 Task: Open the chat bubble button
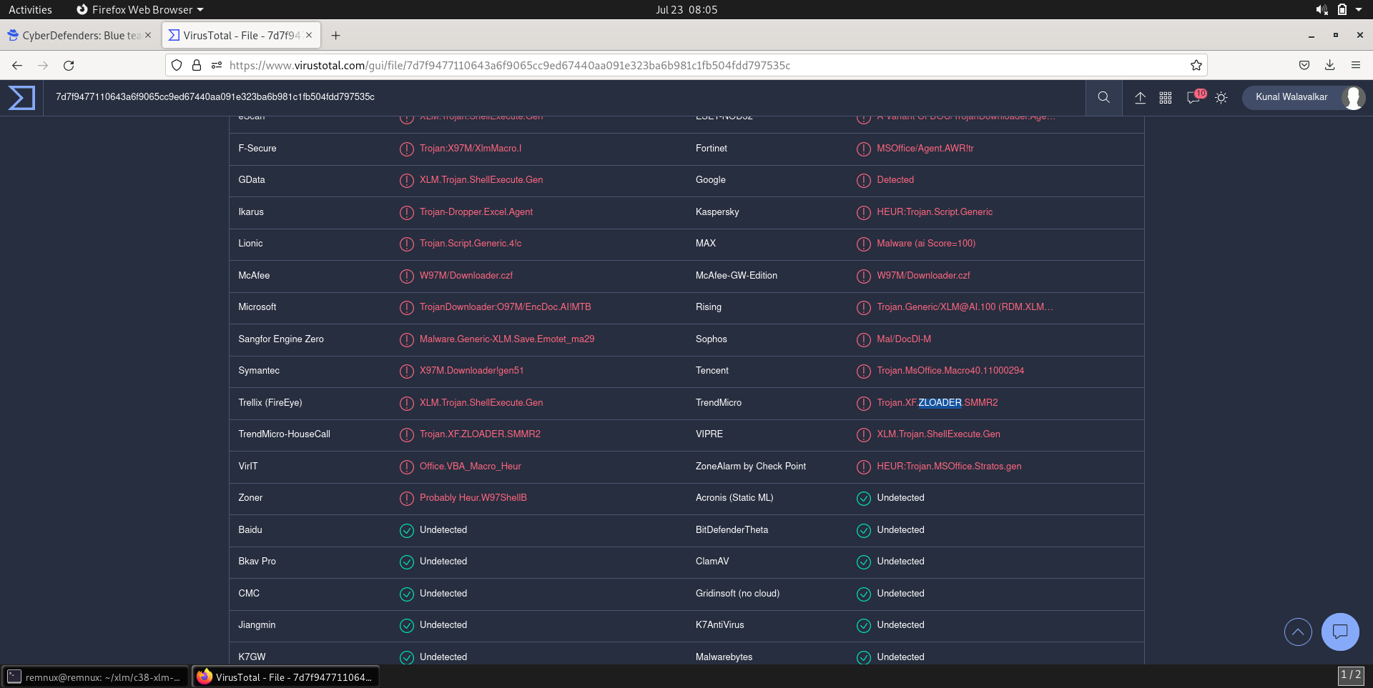(x=1340, y=632)
